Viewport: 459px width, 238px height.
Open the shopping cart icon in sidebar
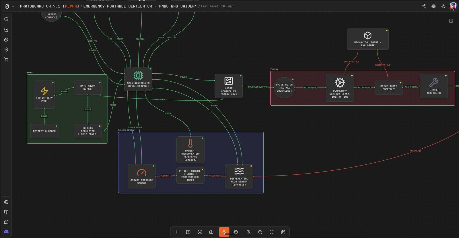pyautogui.click(x=6, y=60)
